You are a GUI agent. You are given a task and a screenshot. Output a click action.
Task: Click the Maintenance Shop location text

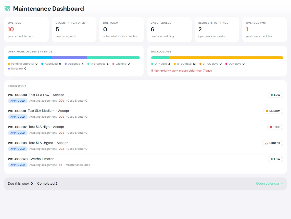(78, 165)
